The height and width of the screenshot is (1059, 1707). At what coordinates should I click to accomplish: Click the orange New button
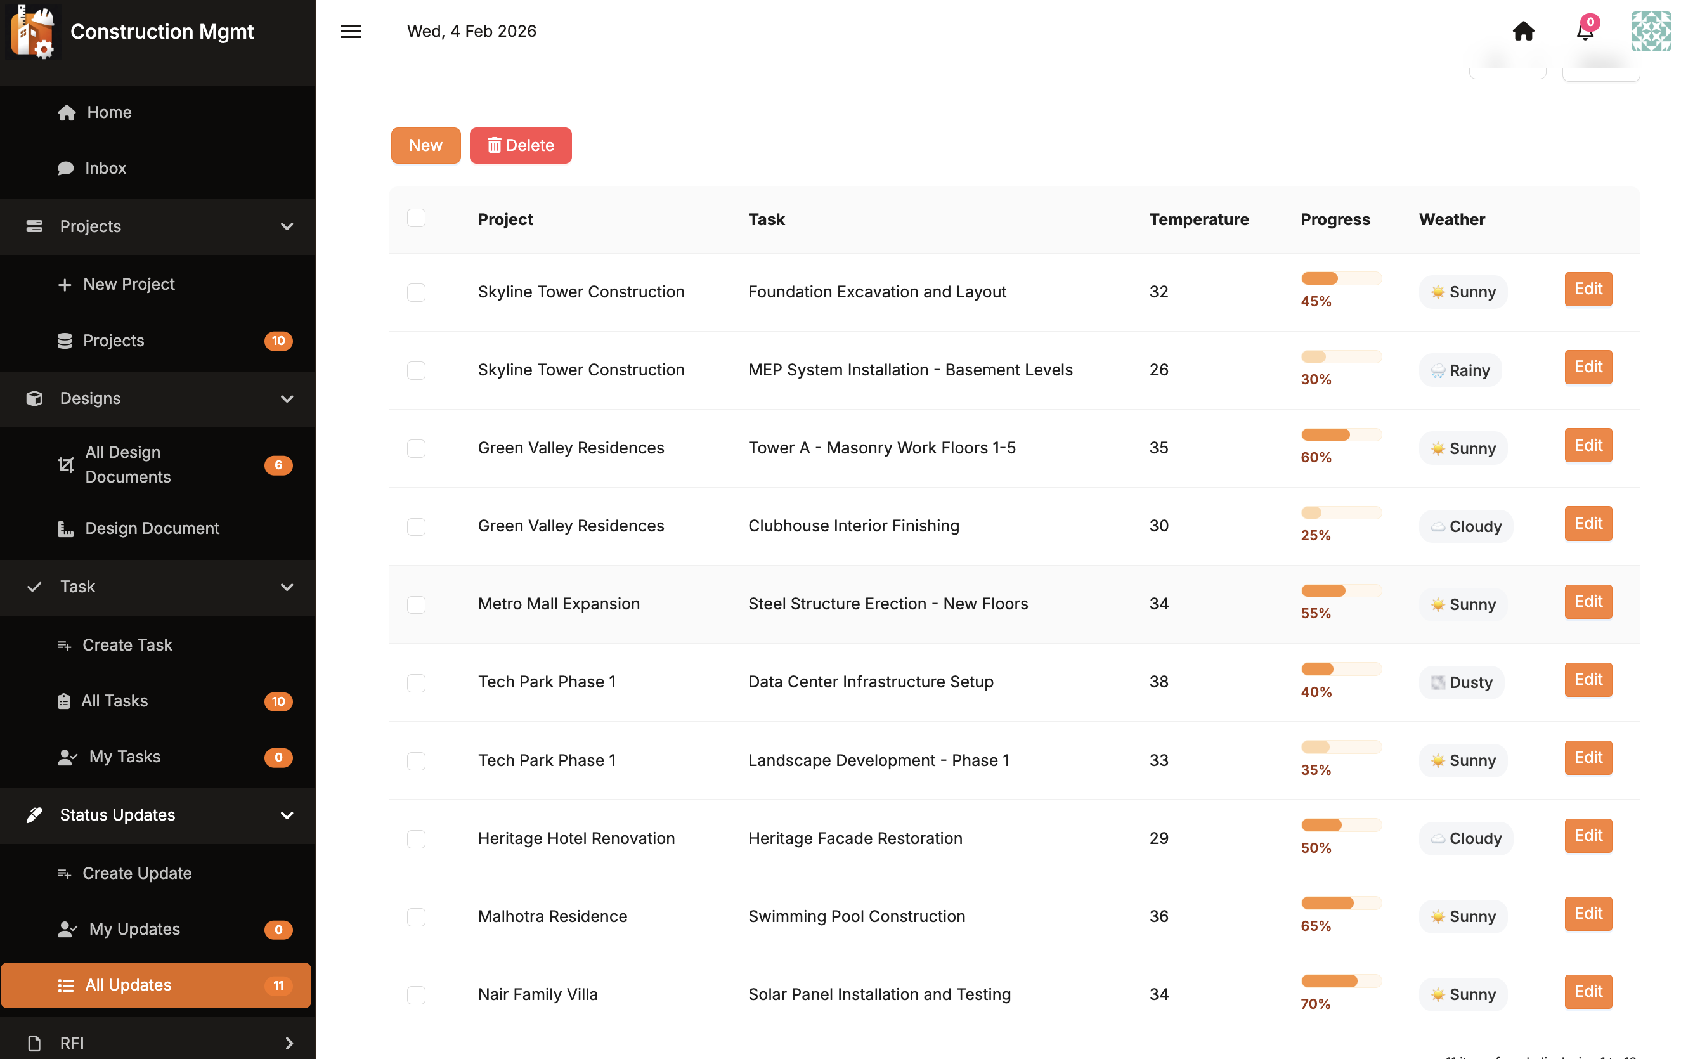tap(425, 146)
